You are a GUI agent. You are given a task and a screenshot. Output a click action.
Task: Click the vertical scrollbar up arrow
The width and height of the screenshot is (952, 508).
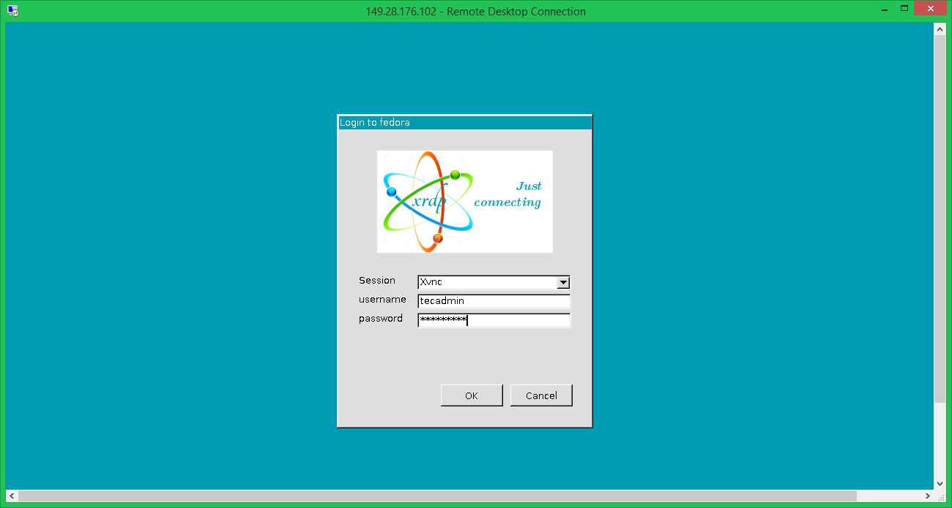tap(940, 29)
